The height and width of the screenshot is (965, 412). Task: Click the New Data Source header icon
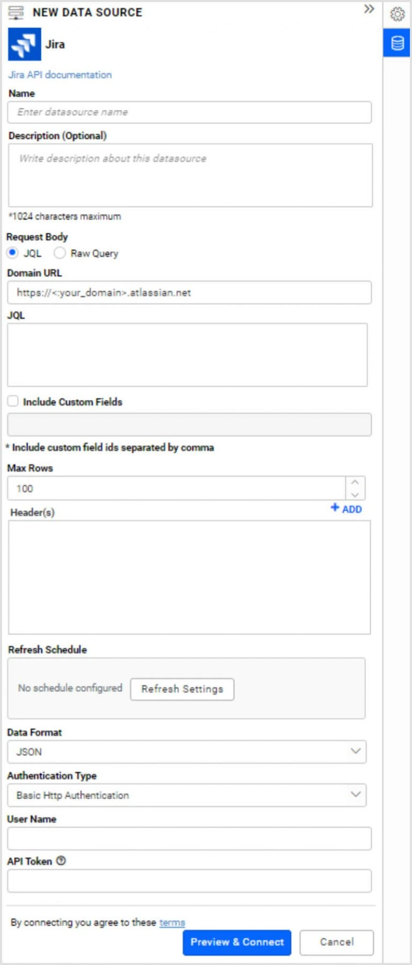click(16, 12)
